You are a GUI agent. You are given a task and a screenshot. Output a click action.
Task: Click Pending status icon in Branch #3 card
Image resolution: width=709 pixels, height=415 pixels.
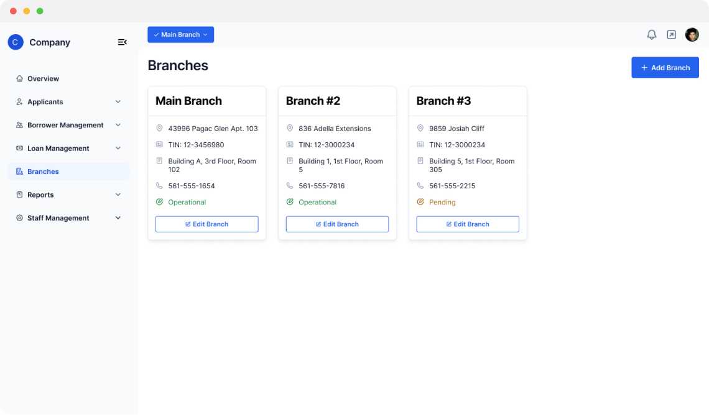[420, 202]
